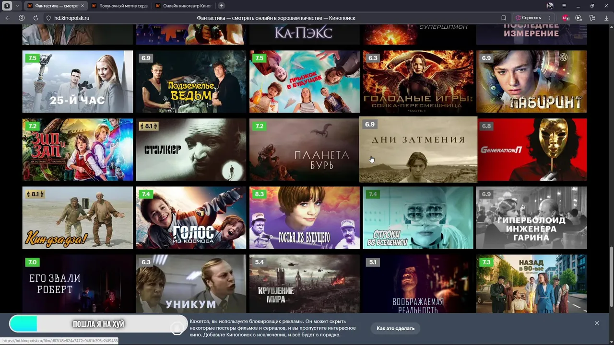This screenshot has width=614, height=345.
Task: Open the 25-й час movie card
Action: tap(78, 81)
